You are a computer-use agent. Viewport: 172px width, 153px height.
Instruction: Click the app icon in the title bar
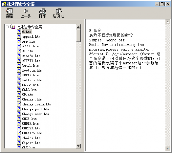[4, 4]
